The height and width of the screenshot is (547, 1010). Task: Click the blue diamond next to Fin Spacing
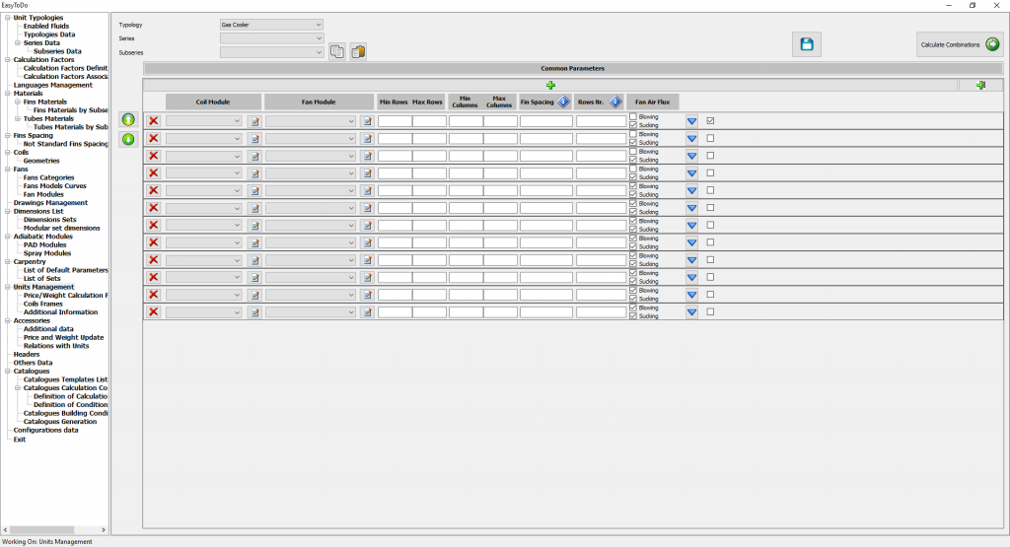[563, 102]
